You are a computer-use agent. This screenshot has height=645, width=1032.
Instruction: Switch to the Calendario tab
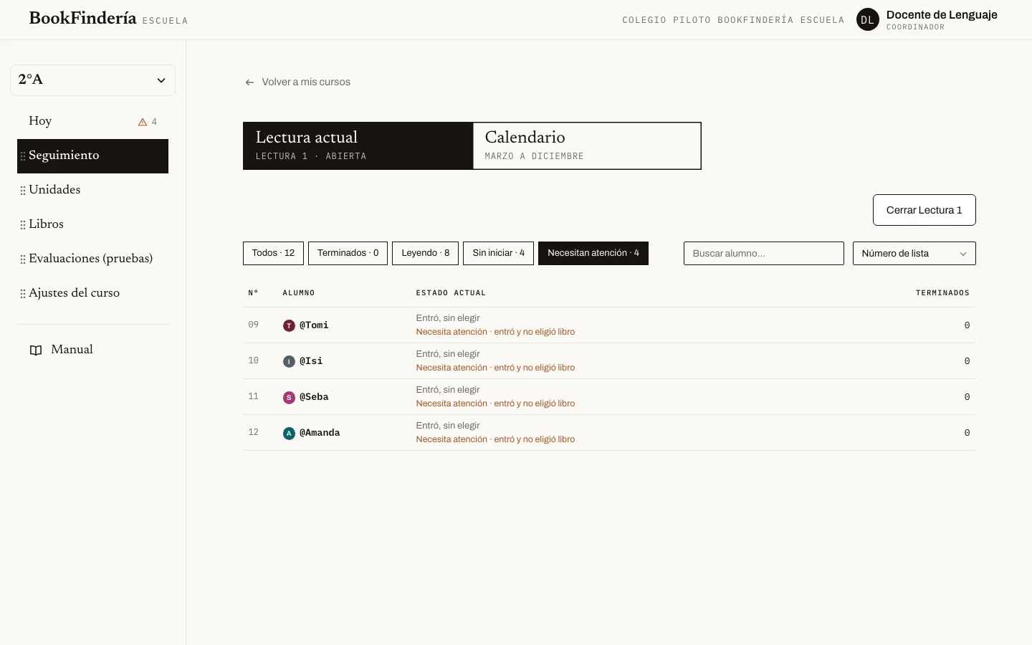tap(587, 145)
